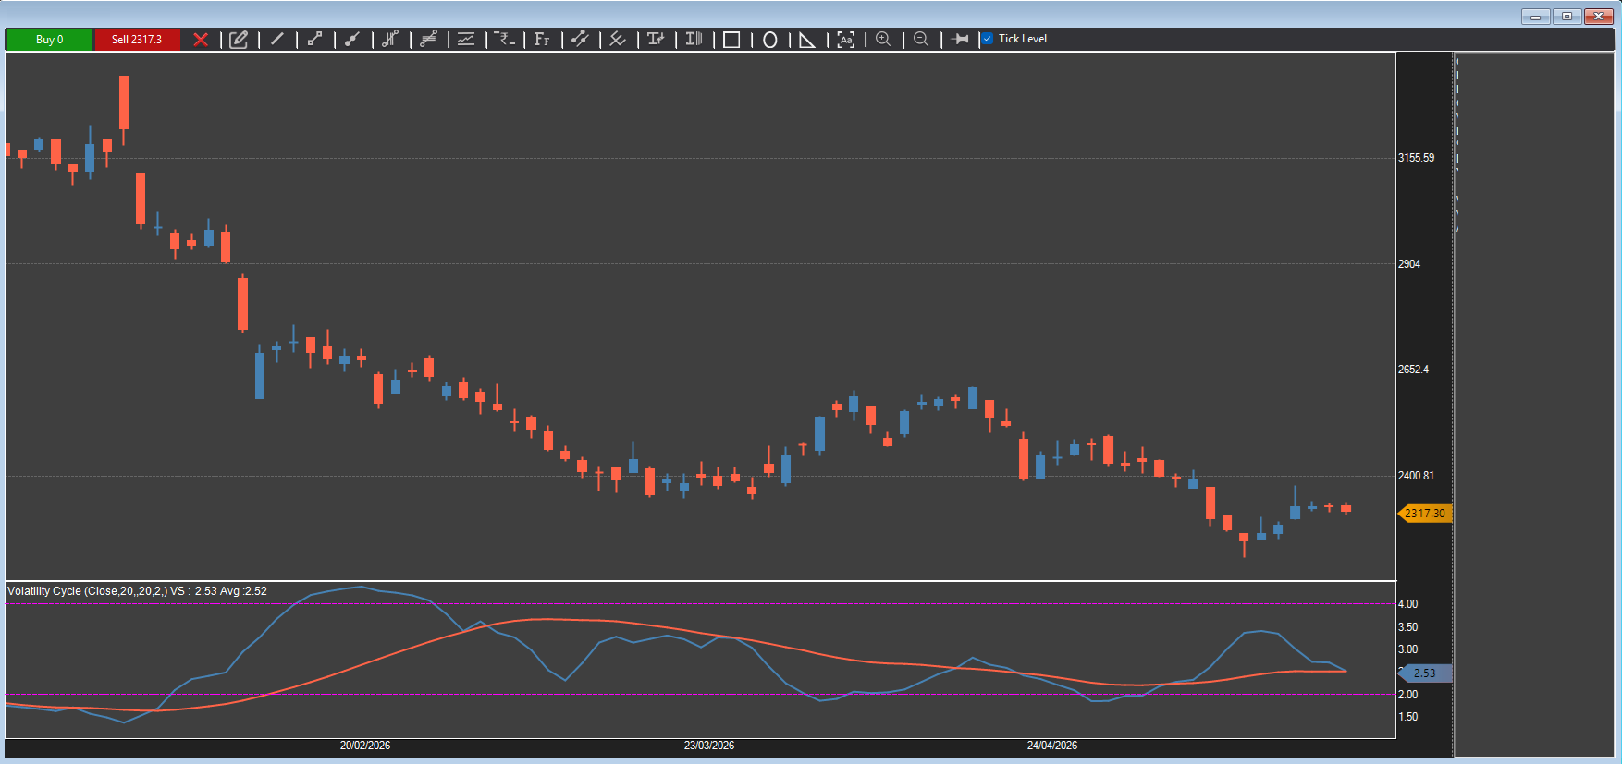Screen dimensions: 1622x764
Task: Click the blue 2.53 indicator value tag
Action: tap(1424, 673)
